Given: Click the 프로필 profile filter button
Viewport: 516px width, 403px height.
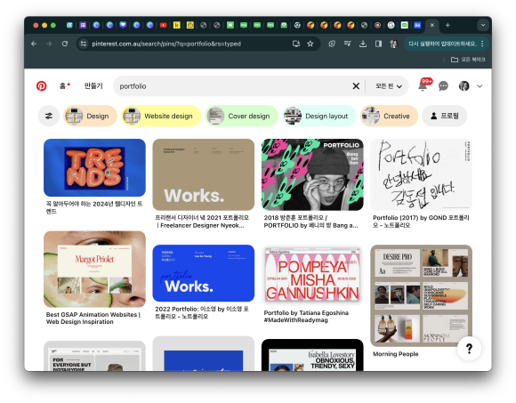Looking at the screenshot, I should pos(444,116).
